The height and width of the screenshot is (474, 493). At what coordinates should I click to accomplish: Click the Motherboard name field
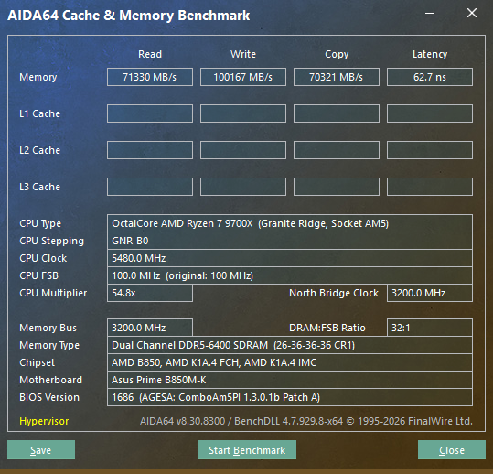pos(290,380)
